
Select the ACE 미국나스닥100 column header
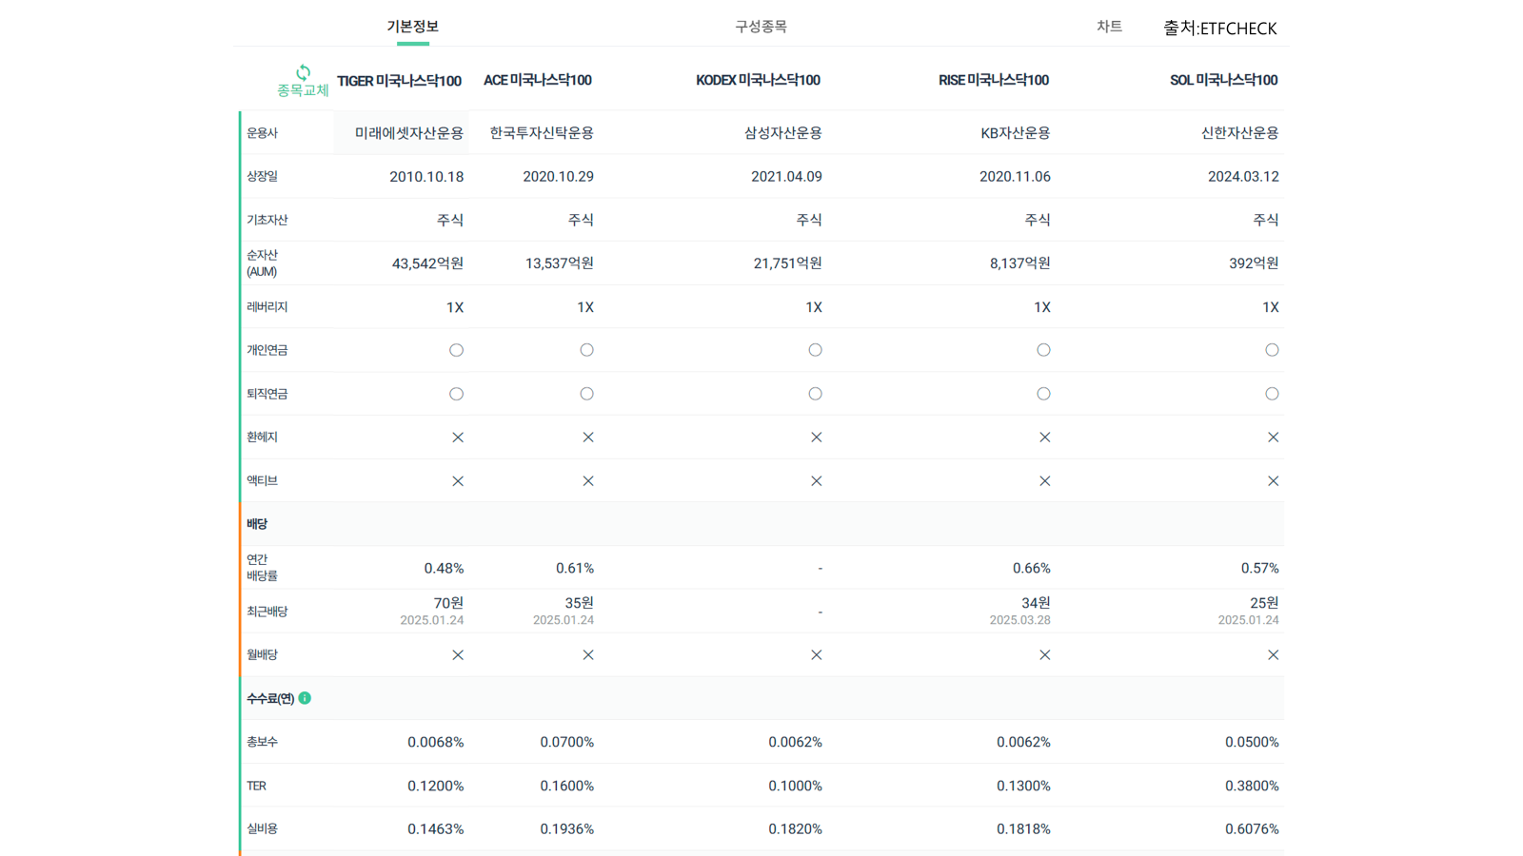tap(537, 81)
